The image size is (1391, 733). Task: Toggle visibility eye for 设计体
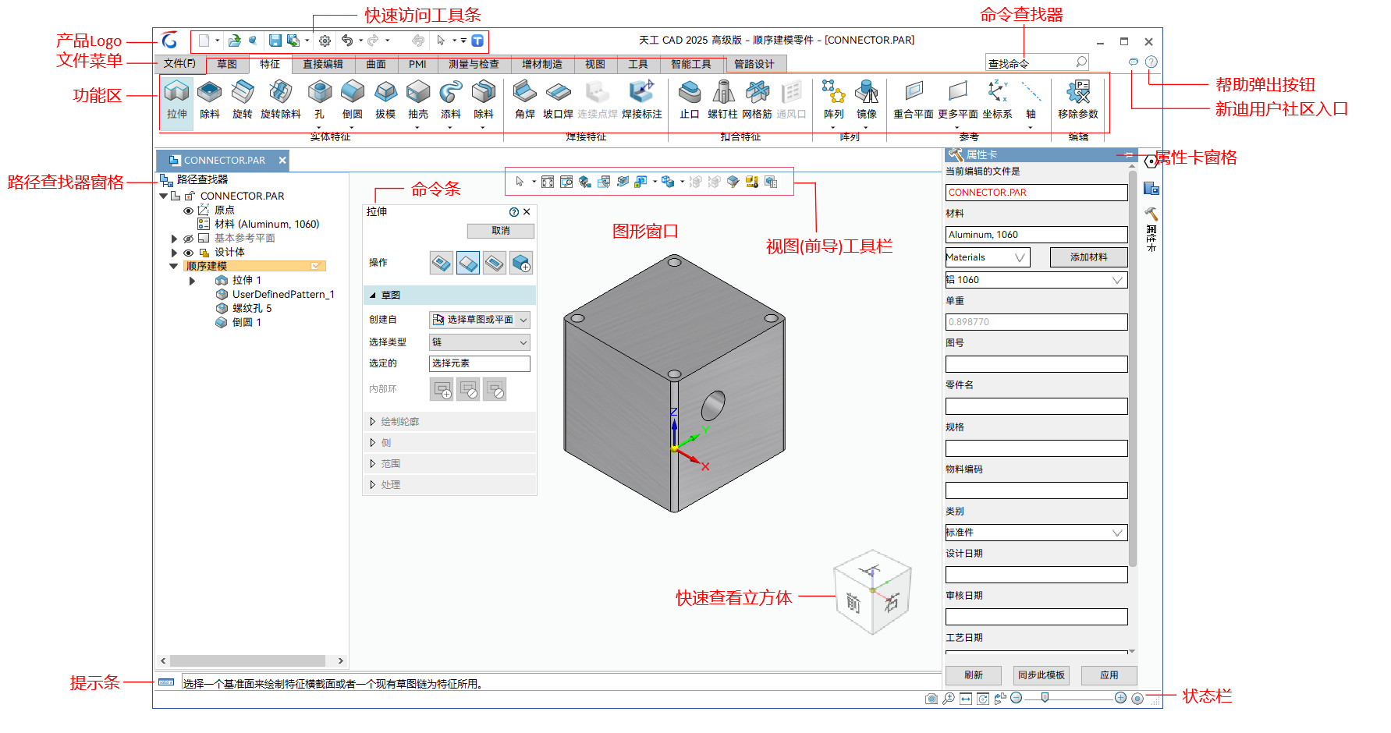(x=188, y=253)
